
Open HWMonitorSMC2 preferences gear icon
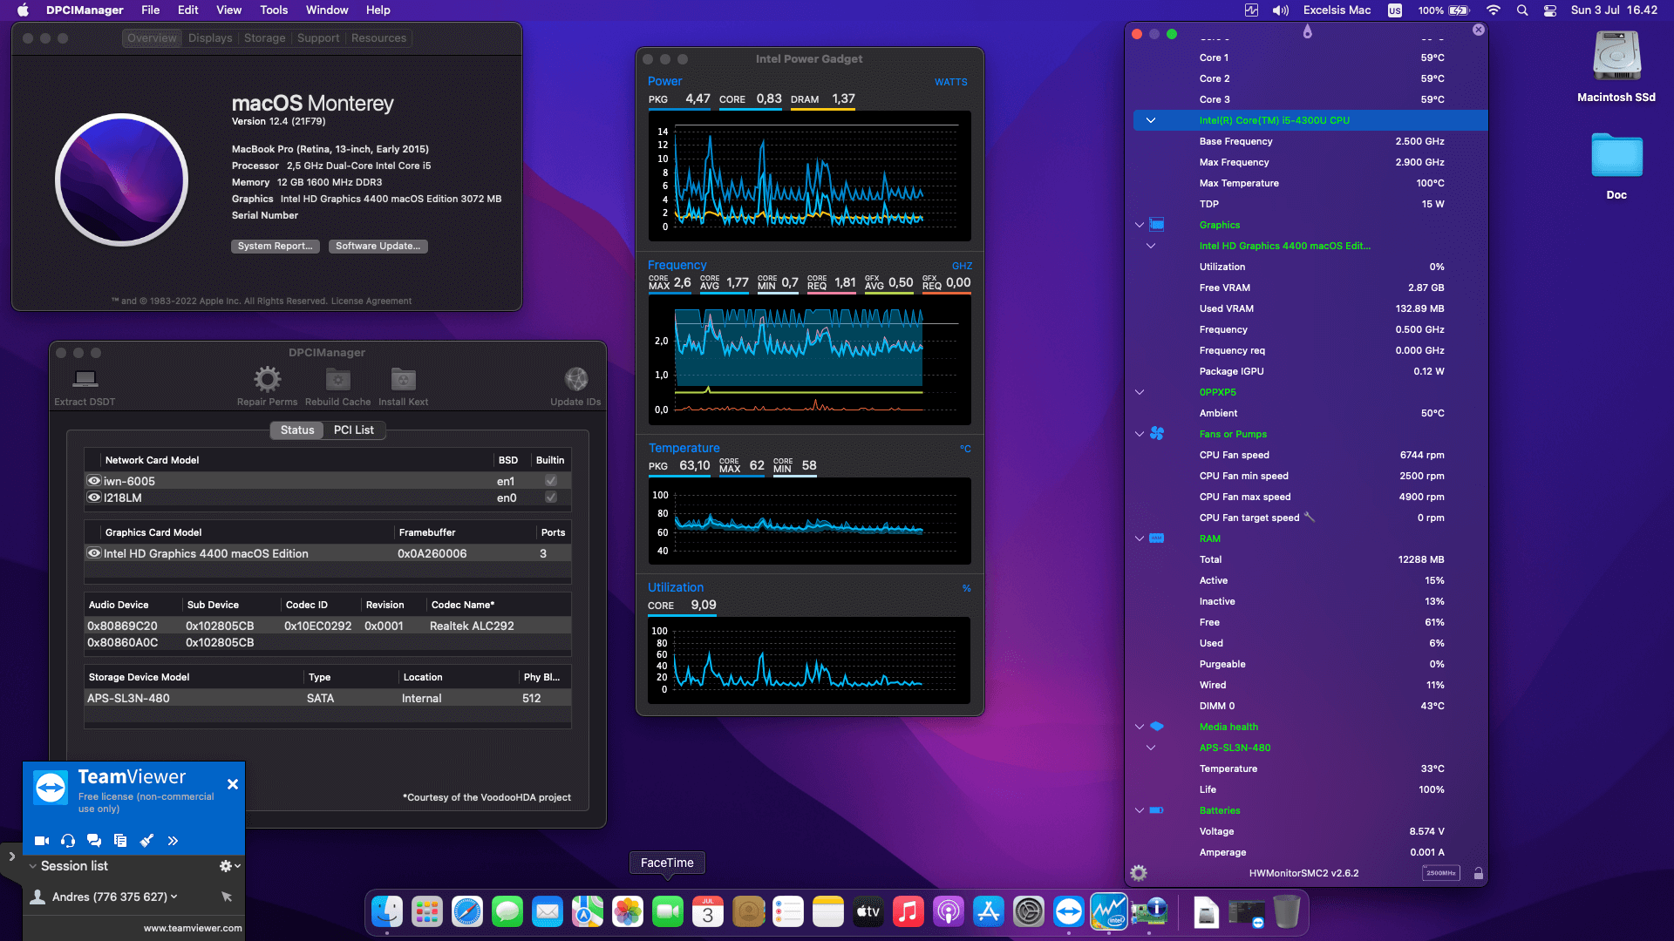[1139, 873]
